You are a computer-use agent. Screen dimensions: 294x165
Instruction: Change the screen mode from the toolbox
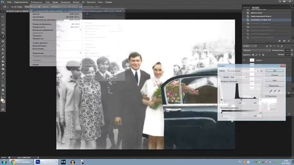coord(3,110)
